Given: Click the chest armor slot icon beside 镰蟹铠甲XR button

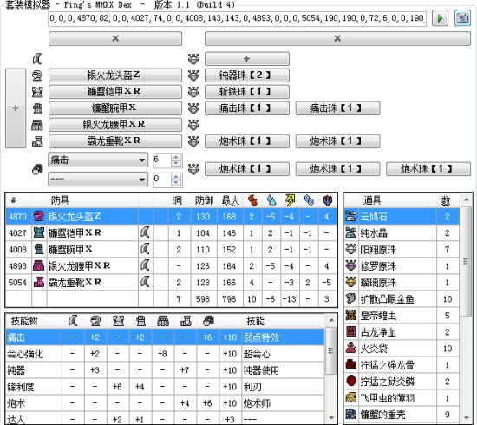Looking at the screenshot, I should (37, 92).
